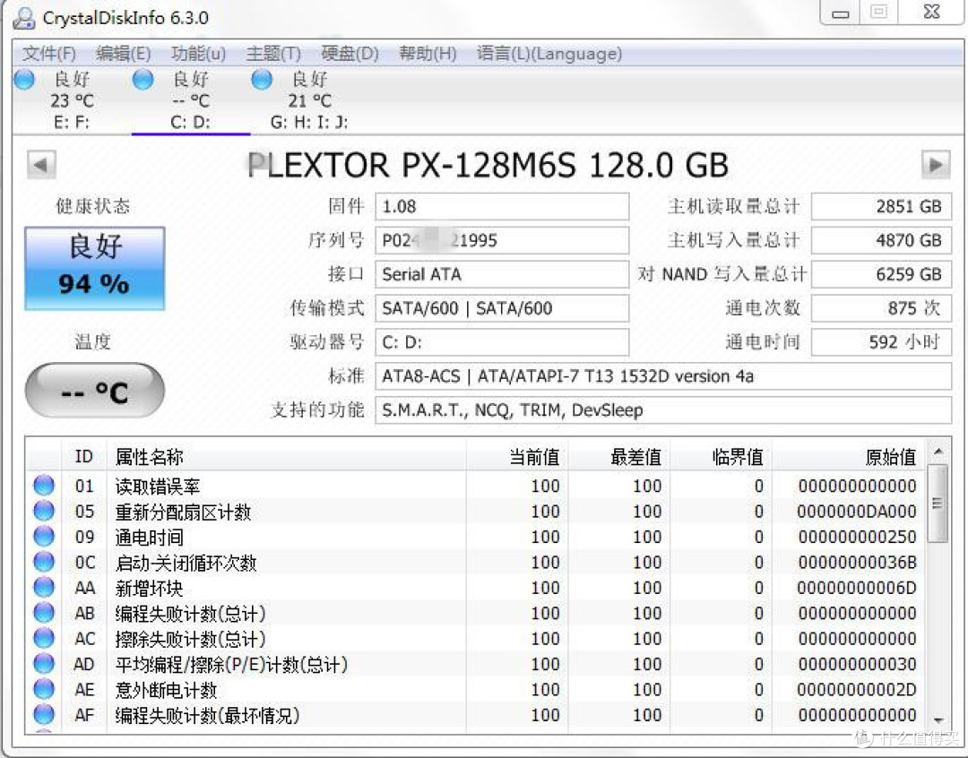Select the 编程失败计数(总计) attribute name
This screenshot has width=968, height=758.
pyautogui.click(x=190, y=614)
